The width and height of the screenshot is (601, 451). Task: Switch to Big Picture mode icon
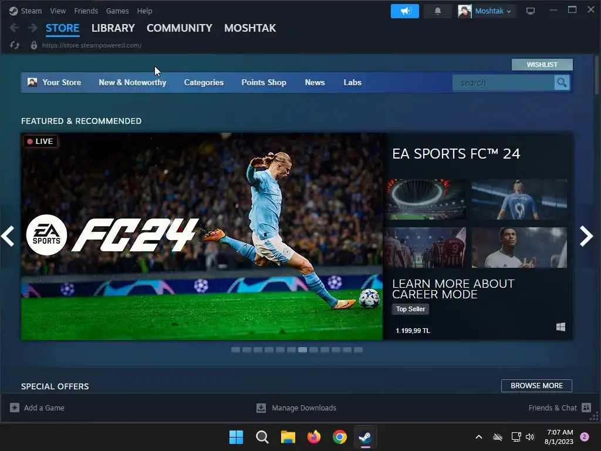pos(531,11)
